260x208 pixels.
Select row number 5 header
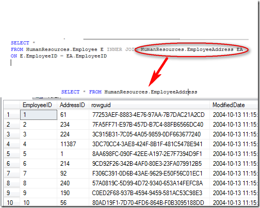(12, 154)
